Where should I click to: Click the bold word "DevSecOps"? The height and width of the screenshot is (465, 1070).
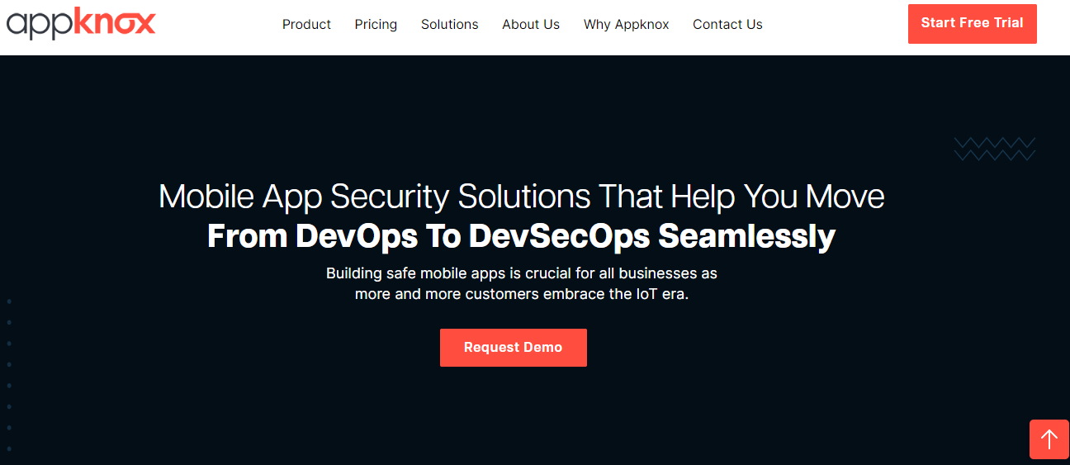tap(559, 237)
